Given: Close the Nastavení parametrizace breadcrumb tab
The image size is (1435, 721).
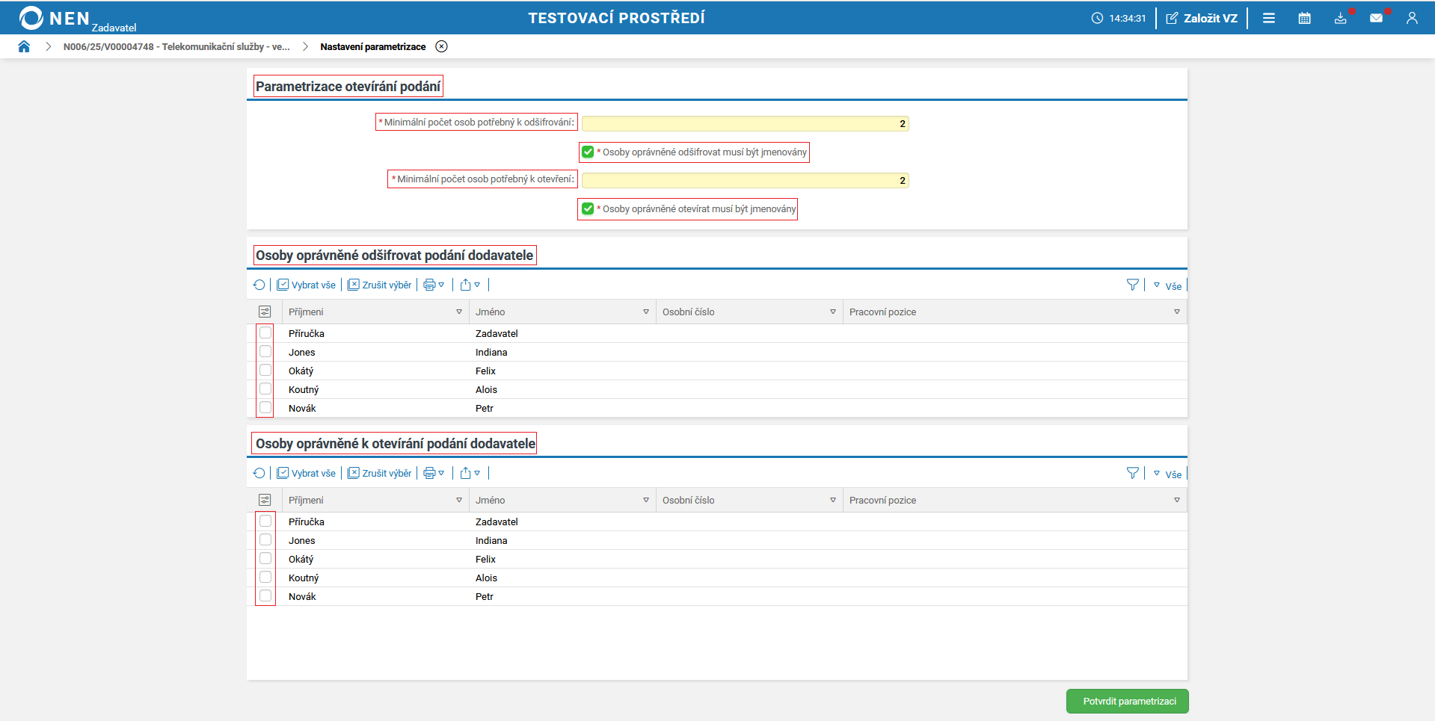Looking at the screenshot, I should click(x=442, y=46).
